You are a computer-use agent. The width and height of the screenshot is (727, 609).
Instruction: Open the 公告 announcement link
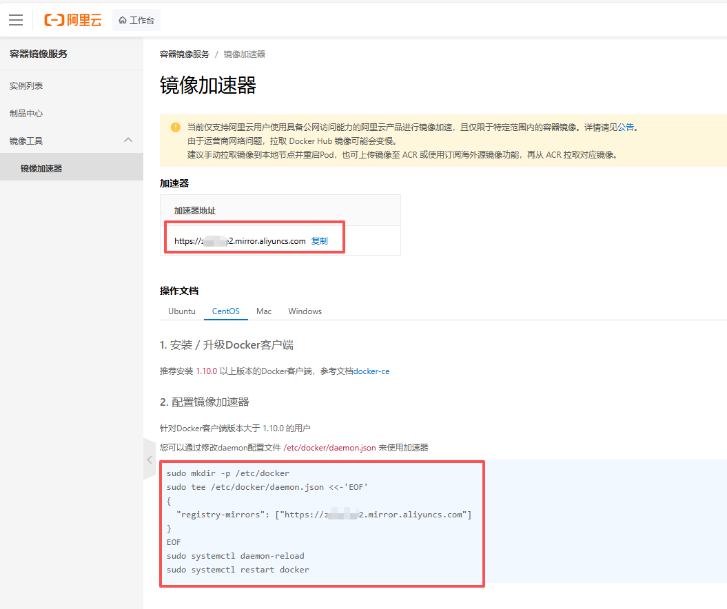click(626, 127)
